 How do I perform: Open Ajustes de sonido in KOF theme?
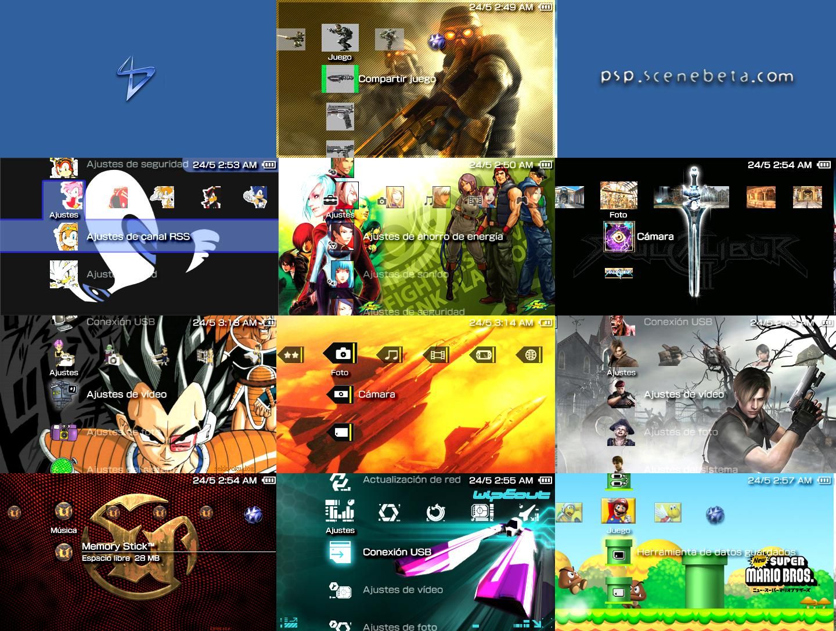pyautogui.click(x=406, y=274)
